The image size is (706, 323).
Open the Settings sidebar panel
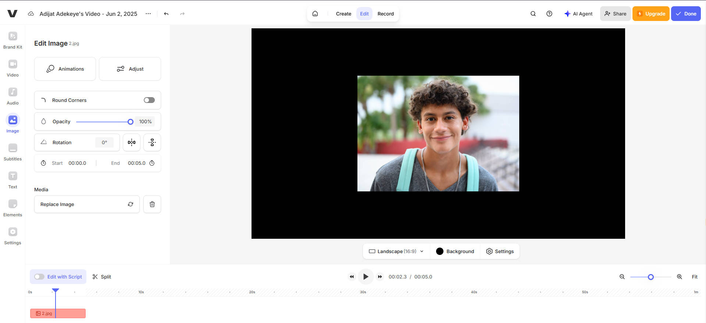[13, 236]
